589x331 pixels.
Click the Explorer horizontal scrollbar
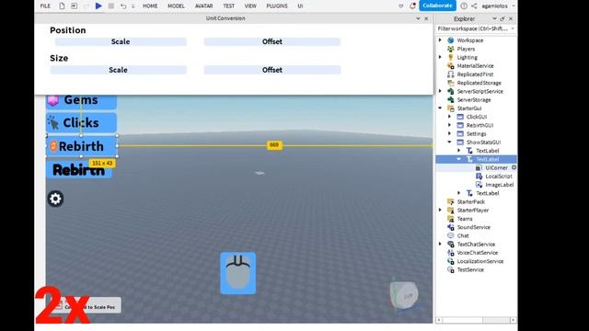(476, 320)
